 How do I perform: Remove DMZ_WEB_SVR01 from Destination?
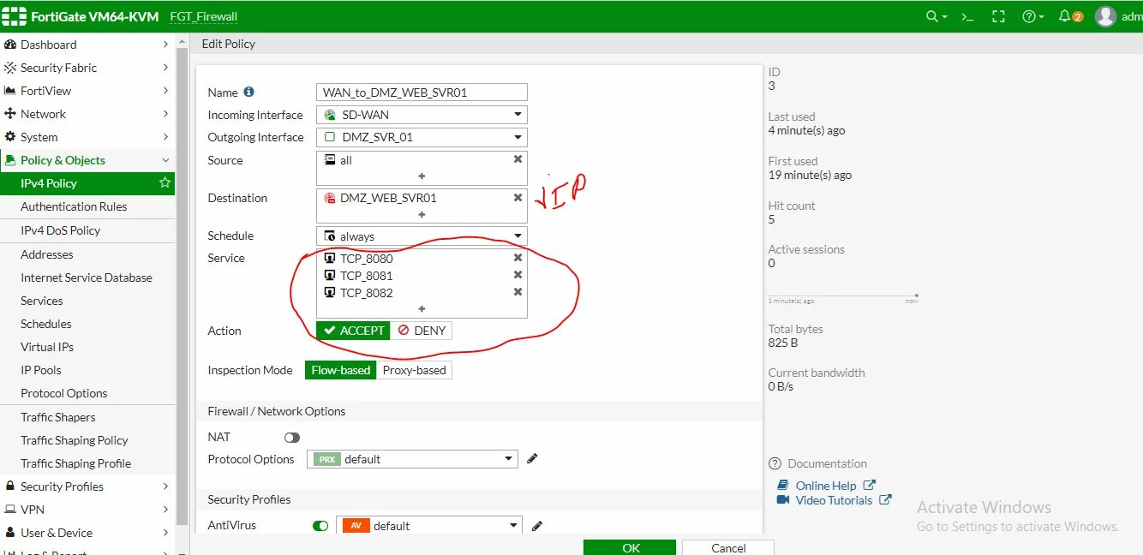(x=518, y=198)
